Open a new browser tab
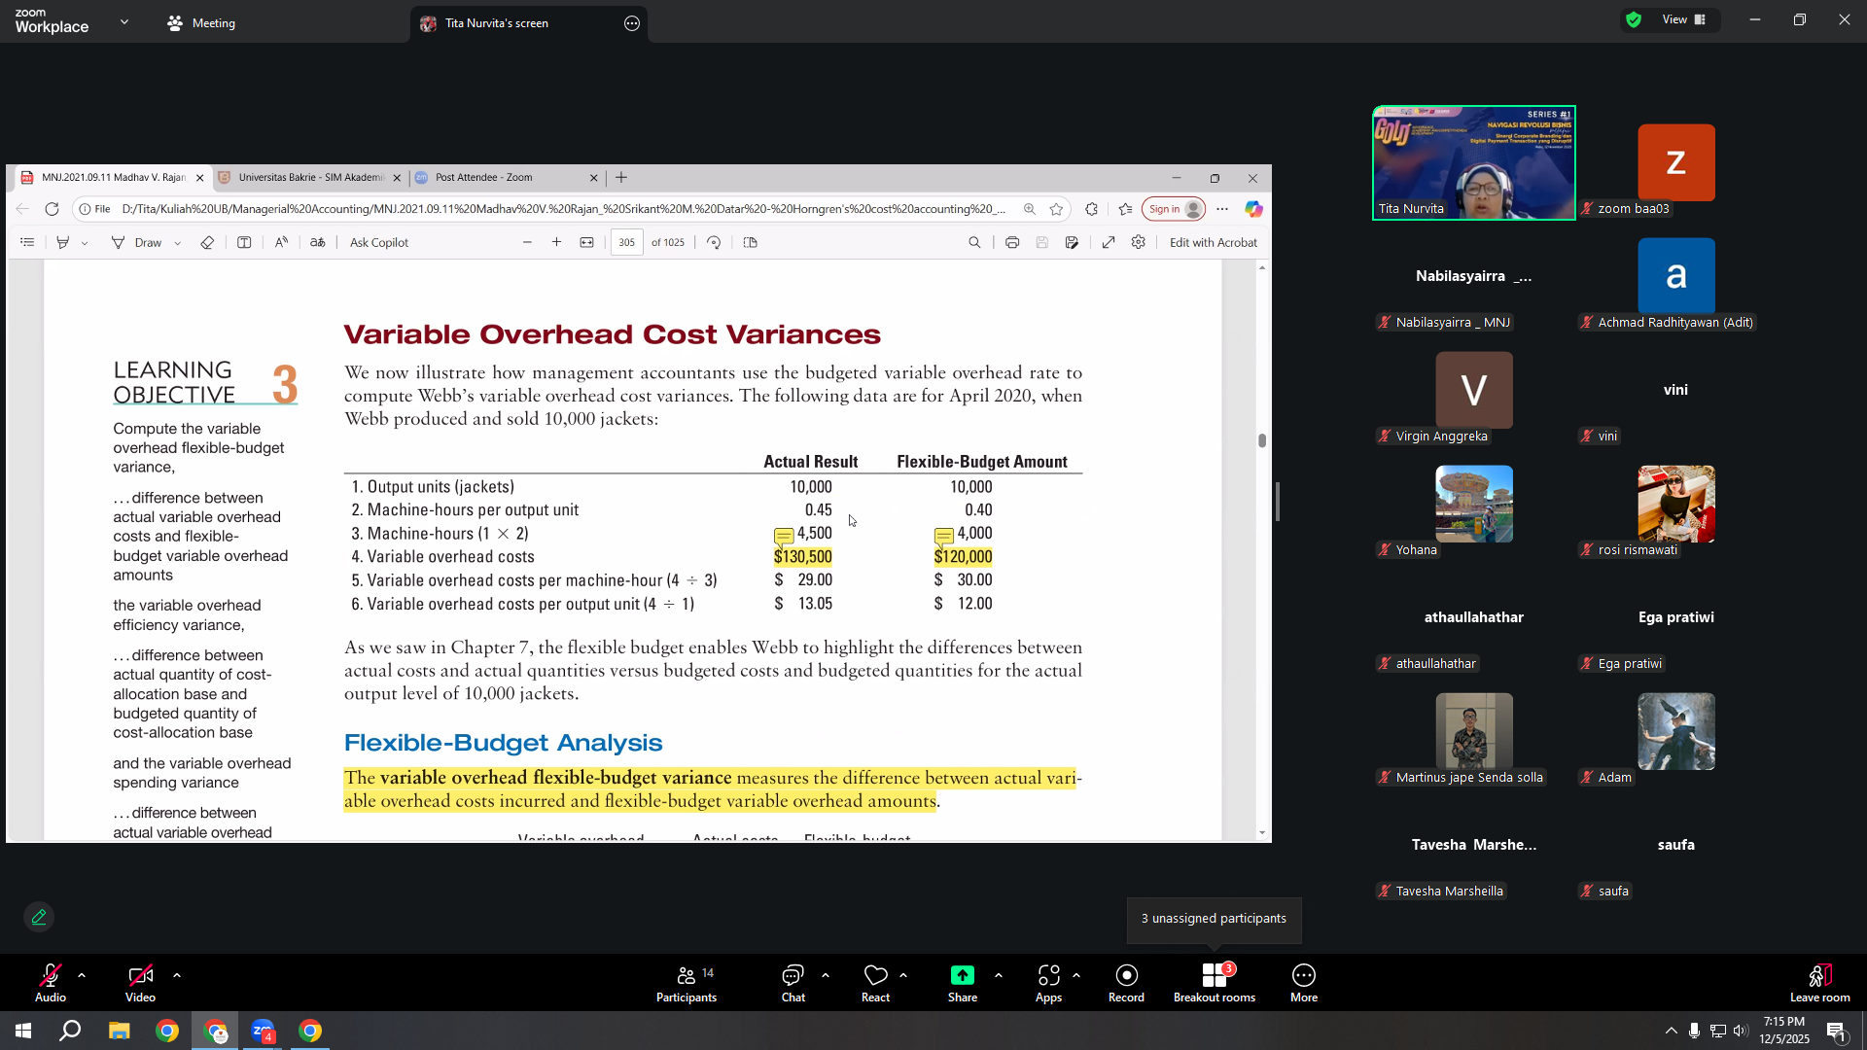Screen dimensions: 1867x1050 point(621,177)
